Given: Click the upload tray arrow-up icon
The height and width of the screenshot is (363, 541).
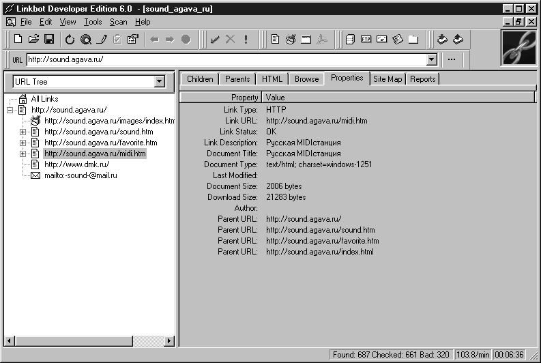Looking at the screenshot, I should [458, 39].
